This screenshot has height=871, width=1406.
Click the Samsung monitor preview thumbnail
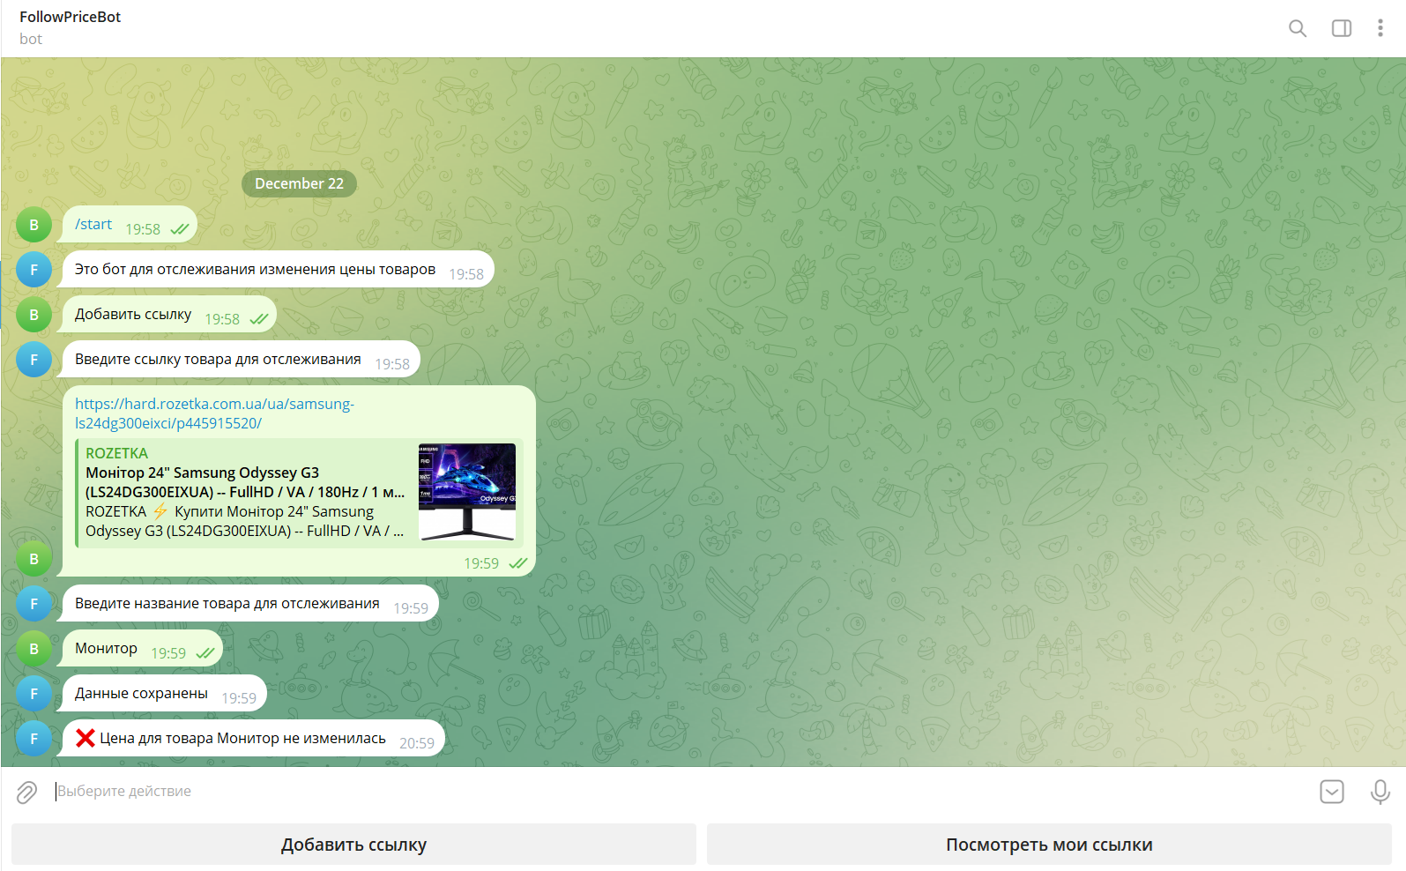click(466, 492)
